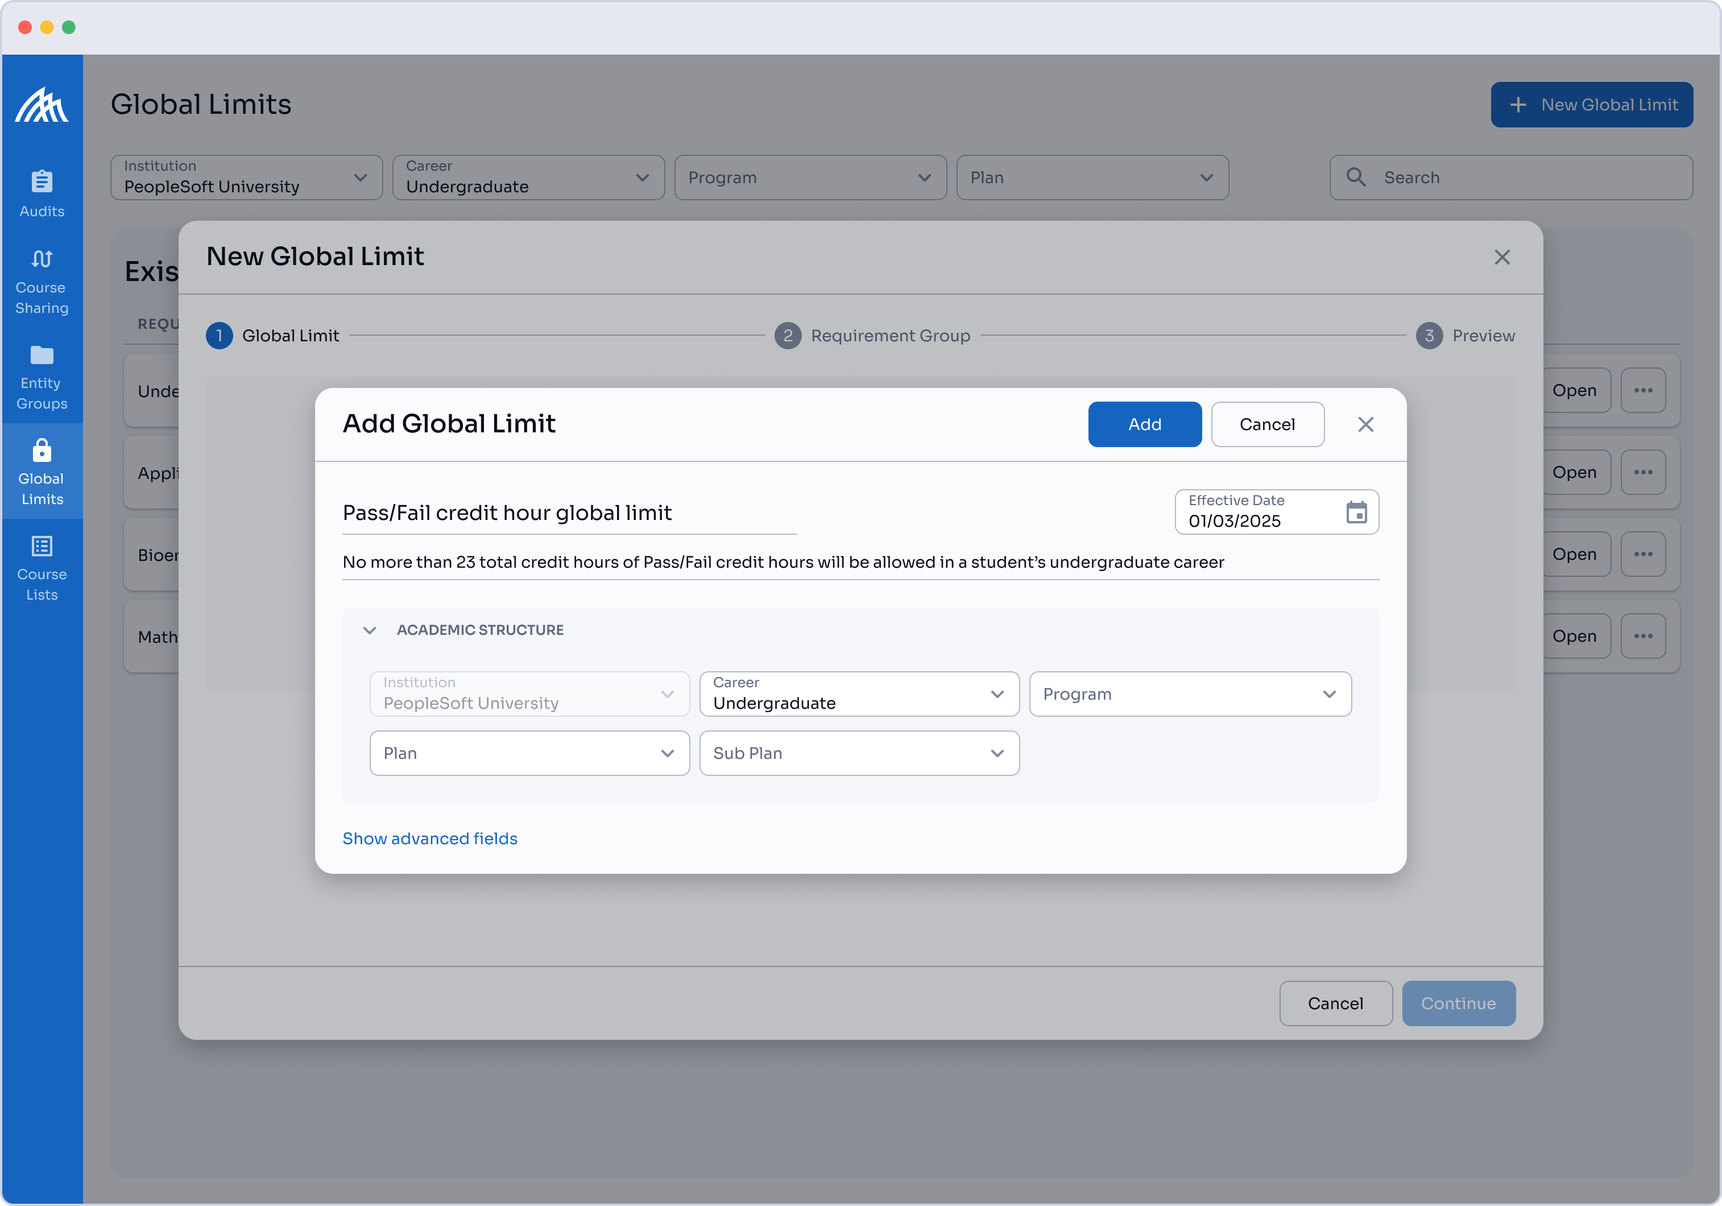Select Global Limits lock icon

(42, 450)
